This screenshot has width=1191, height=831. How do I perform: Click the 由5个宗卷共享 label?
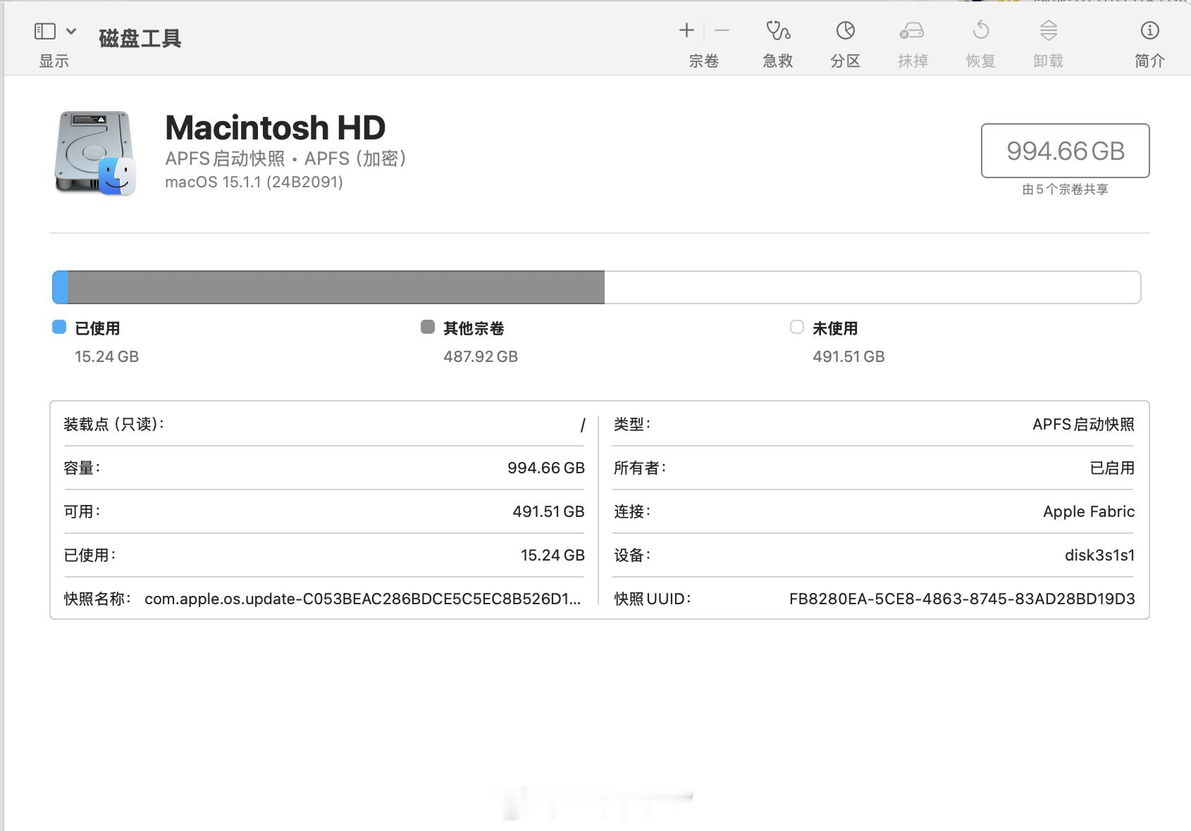click(x=1065, y=189)
